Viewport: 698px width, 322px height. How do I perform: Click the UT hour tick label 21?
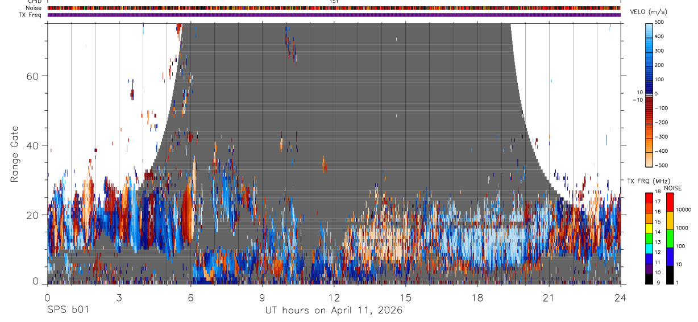tap(549, 297)
